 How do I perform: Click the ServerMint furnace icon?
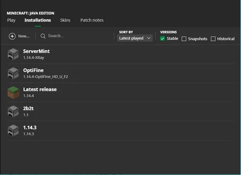pyautogui.click(x=13, y=54)
